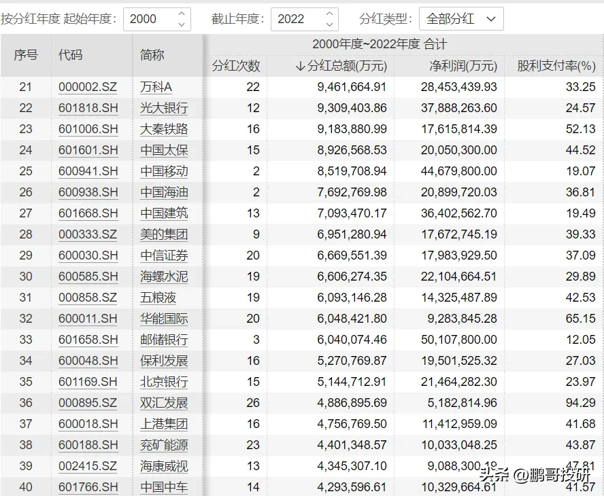This screenshot has height=496, width=604.
Task: Open stock code 600585.SH link
Action: [88, 277]
